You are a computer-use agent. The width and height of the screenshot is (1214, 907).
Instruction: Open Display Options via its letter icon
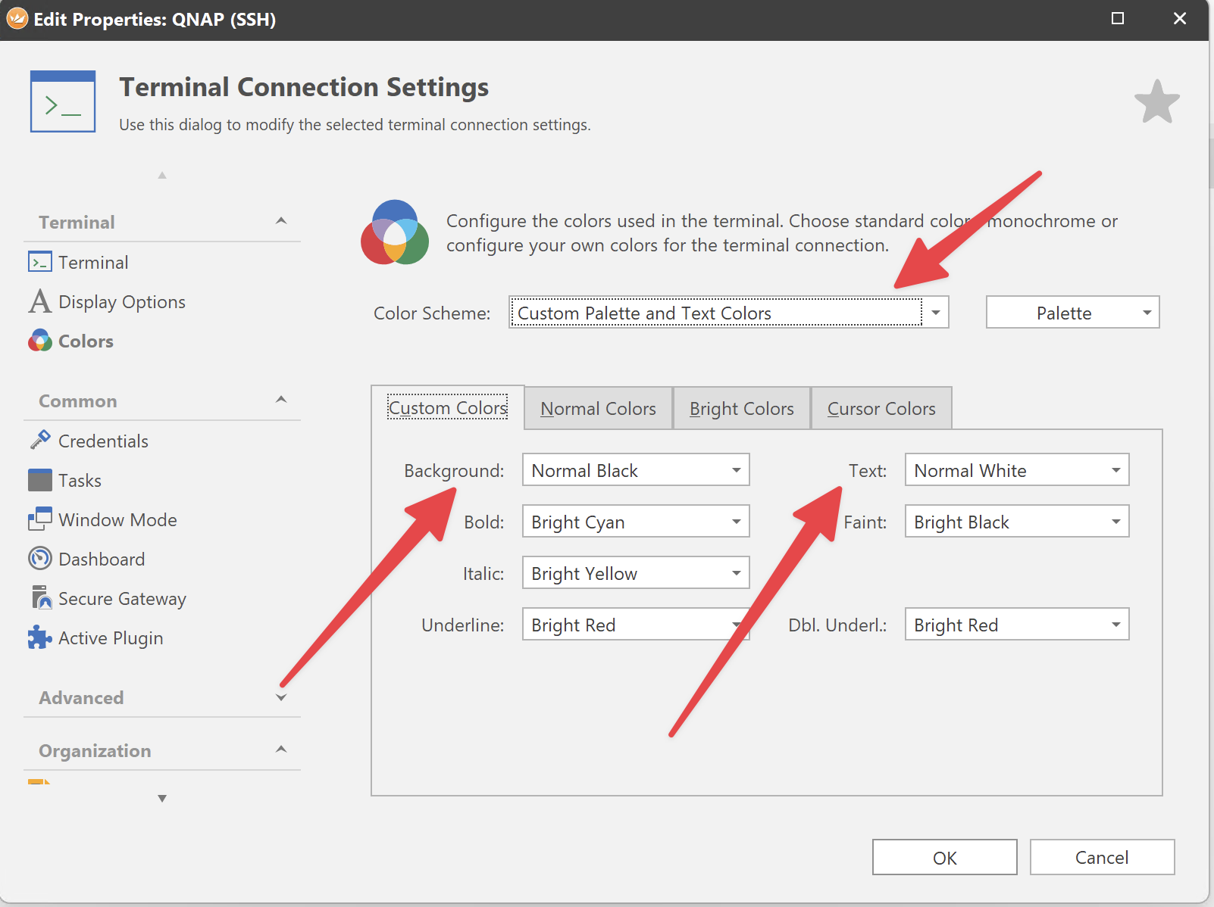pos(40,301)
